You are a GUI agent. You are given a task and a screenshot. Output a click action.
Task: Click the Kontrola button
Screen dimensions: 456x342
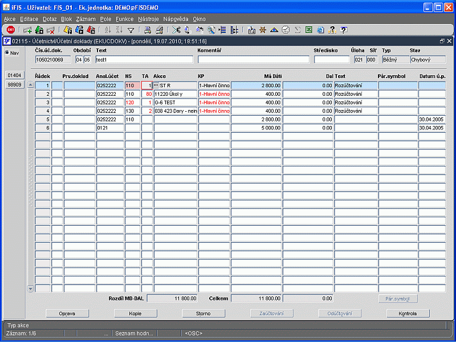click(408, 313)
